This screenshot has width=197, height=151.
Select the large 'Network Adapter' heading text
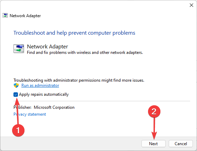48,47
